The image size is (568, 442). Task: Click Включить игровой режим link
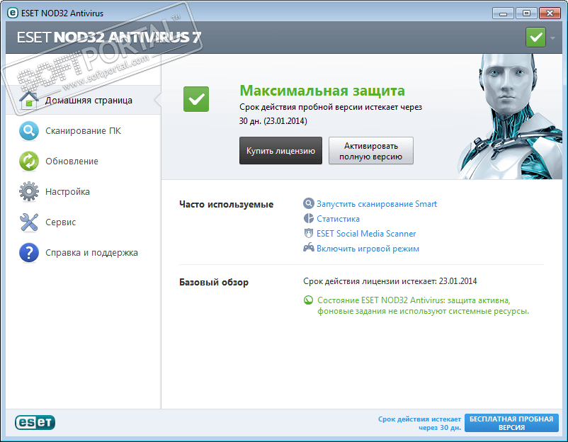pos(368,249)
